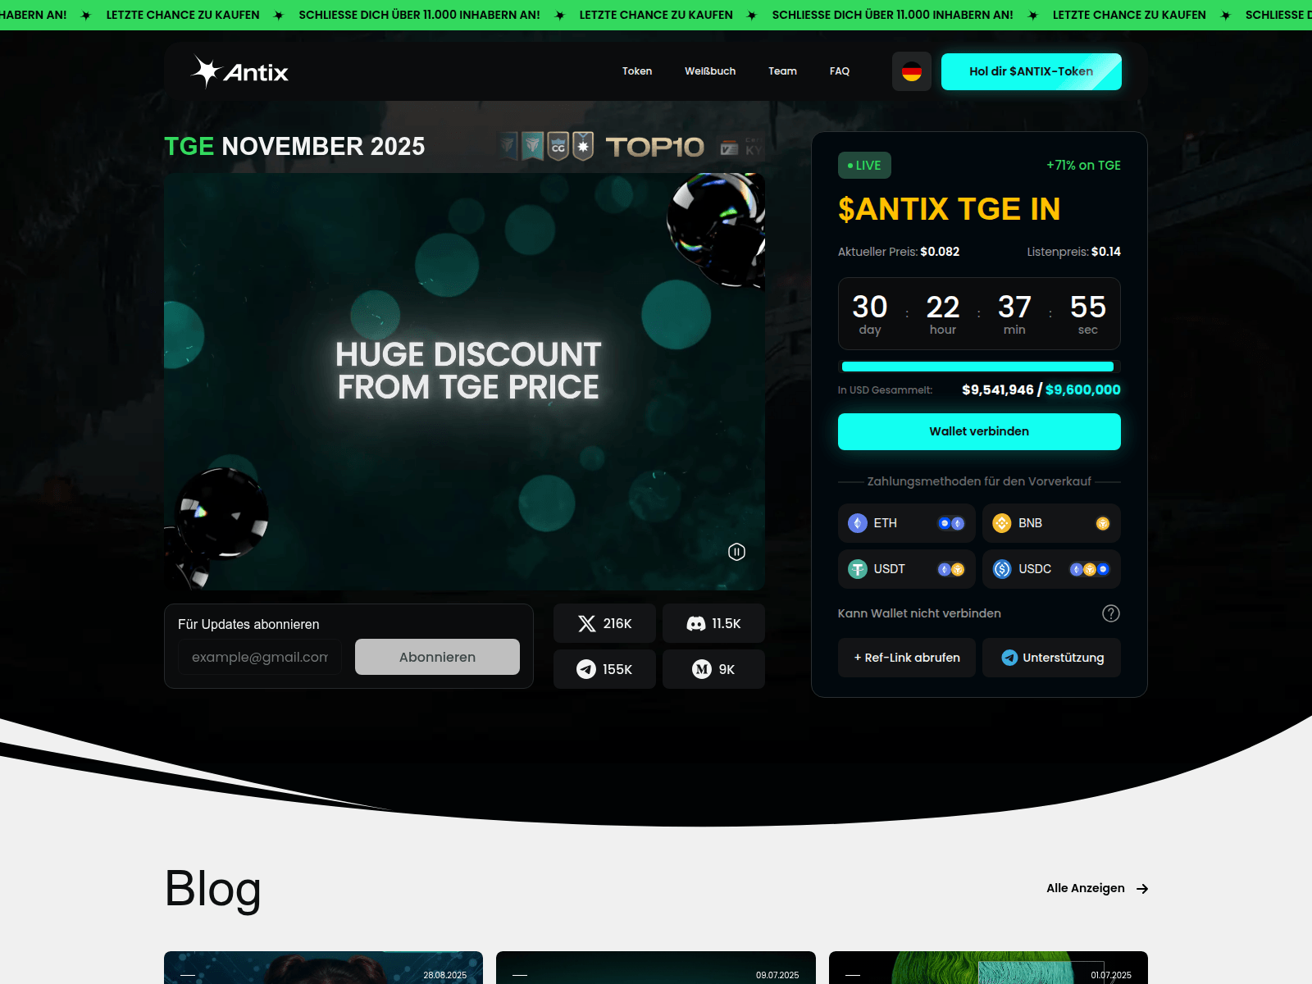1312x984 pixels.
Task: Click the $9,600,000 target amount
Action: point(1083,389)
